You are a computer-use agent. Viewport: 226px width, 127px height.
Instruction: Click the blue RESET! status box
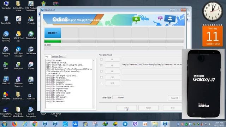click(53, 33)
